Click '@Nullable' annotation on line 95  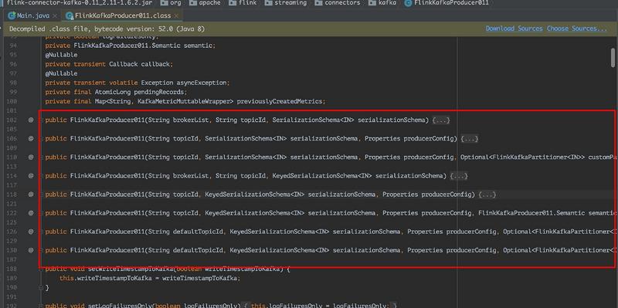(61, 55)
